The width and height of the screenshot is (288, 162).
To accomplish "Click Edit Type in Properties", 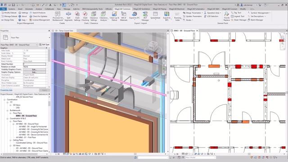I will (44, 45).
